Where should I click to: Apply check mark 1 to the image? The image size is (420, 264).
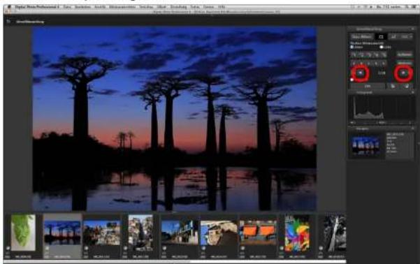354,54
